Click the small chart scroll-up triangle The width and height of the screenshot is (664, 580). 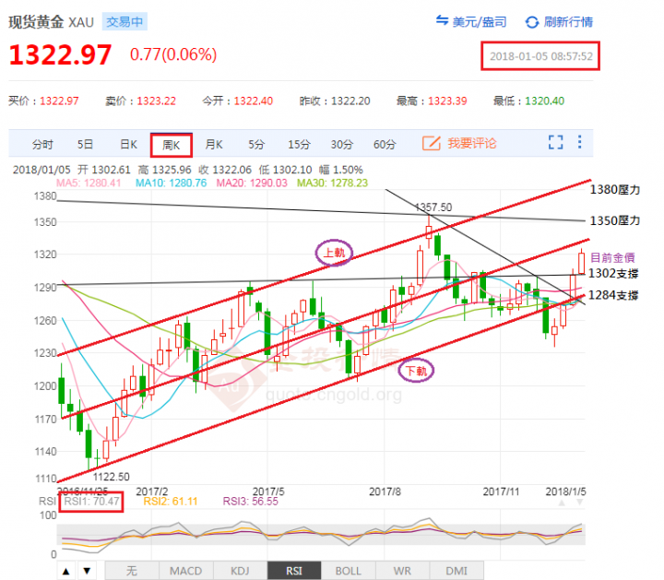pyautogui.click(x=562, y=503)
